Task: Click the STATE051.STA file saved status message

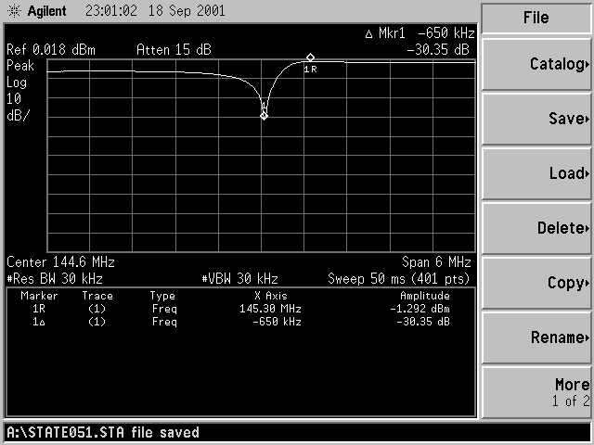Action: tap(102, 432)
